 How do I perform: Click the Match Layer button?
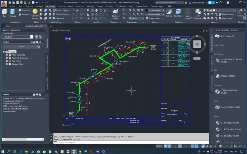click(x=226, y=18)
